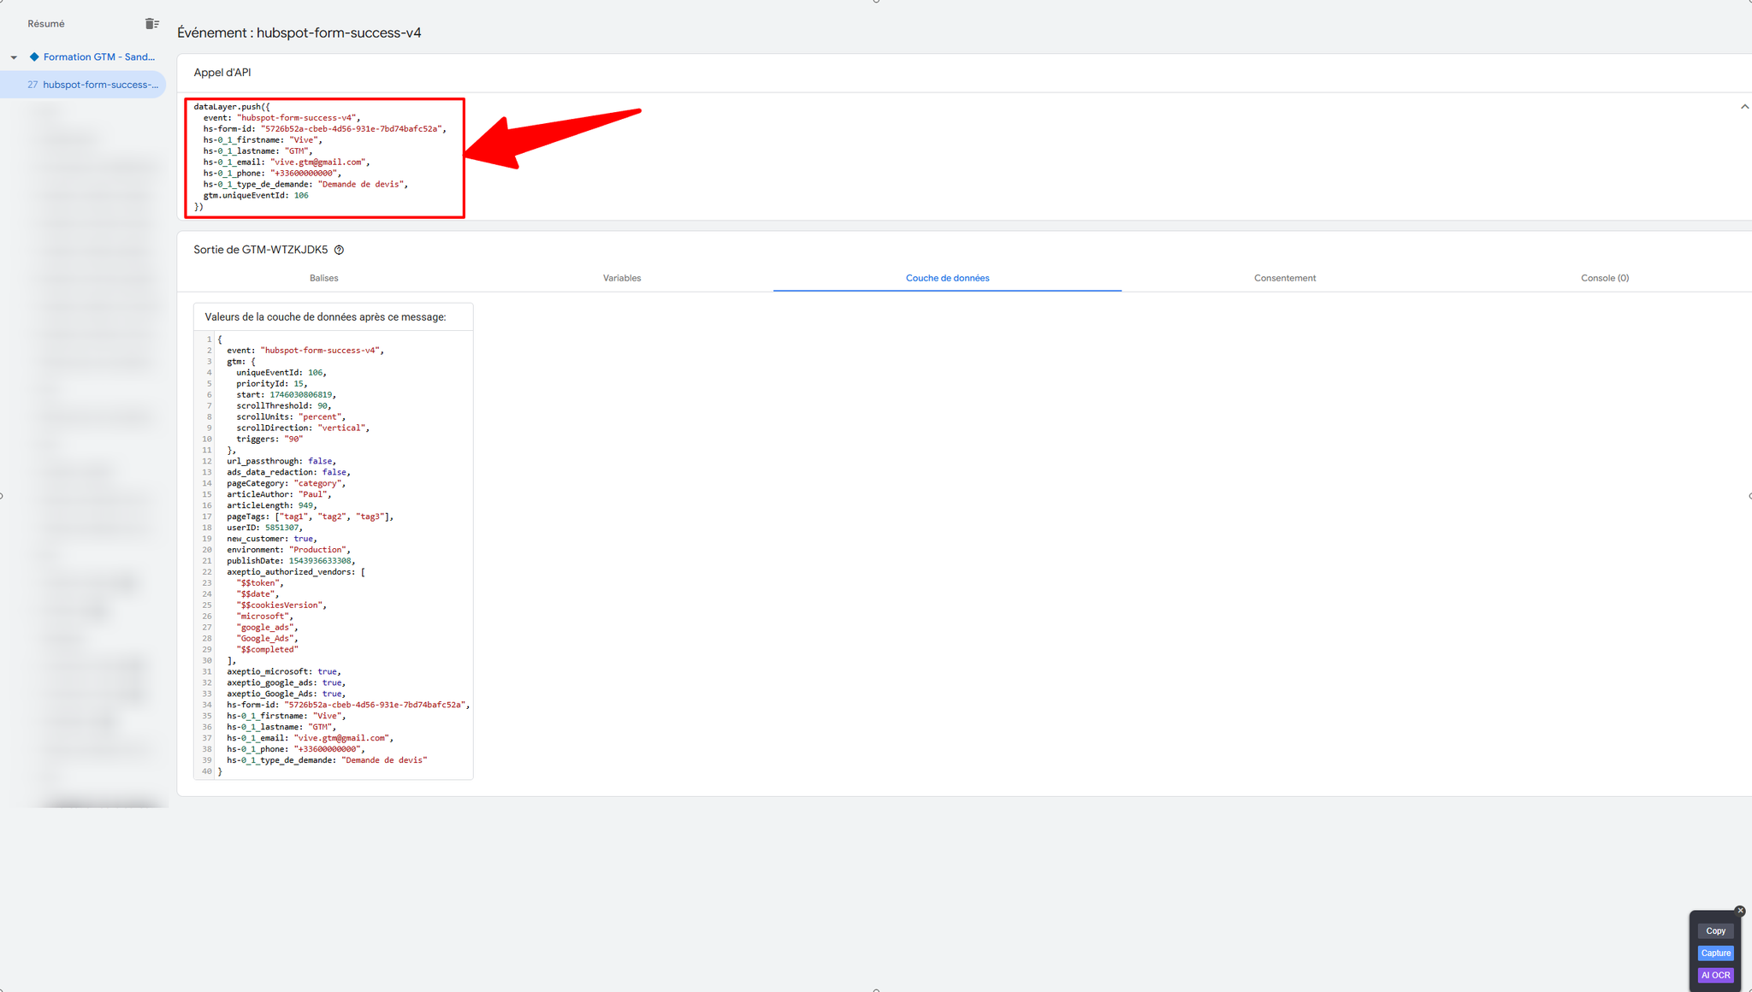Collapse the Appel d'API panel chevron
Viewport: 1752px width, 992px height.
pyautogui.click(x=1744, y=108)
